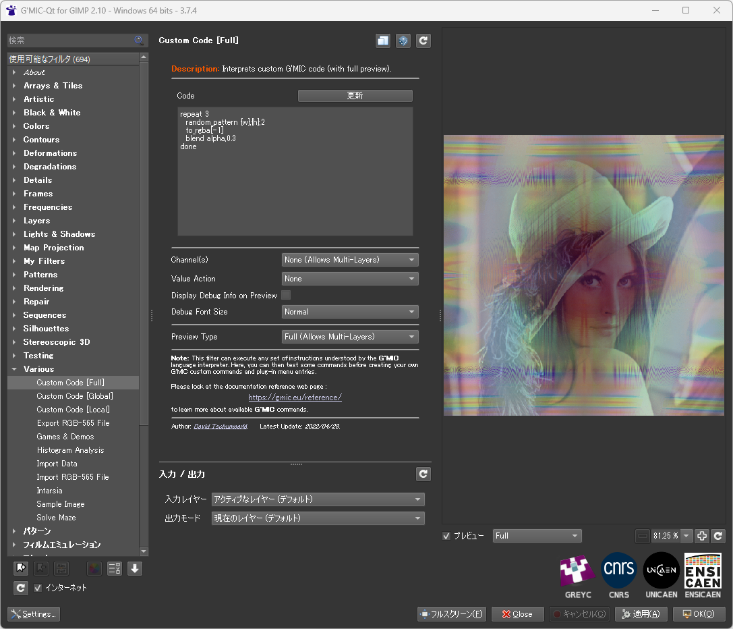Image resolution: width=733 pixels, height=629 pixels.
Task: Reset filter parameters with the top refresh icon
Action: [423, 40]
